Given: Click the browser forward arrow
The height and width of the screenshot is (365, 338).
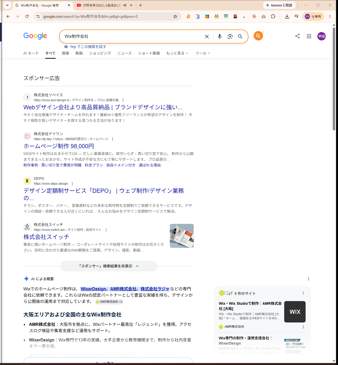Looking at the screenshot, I should pos(18,16).
